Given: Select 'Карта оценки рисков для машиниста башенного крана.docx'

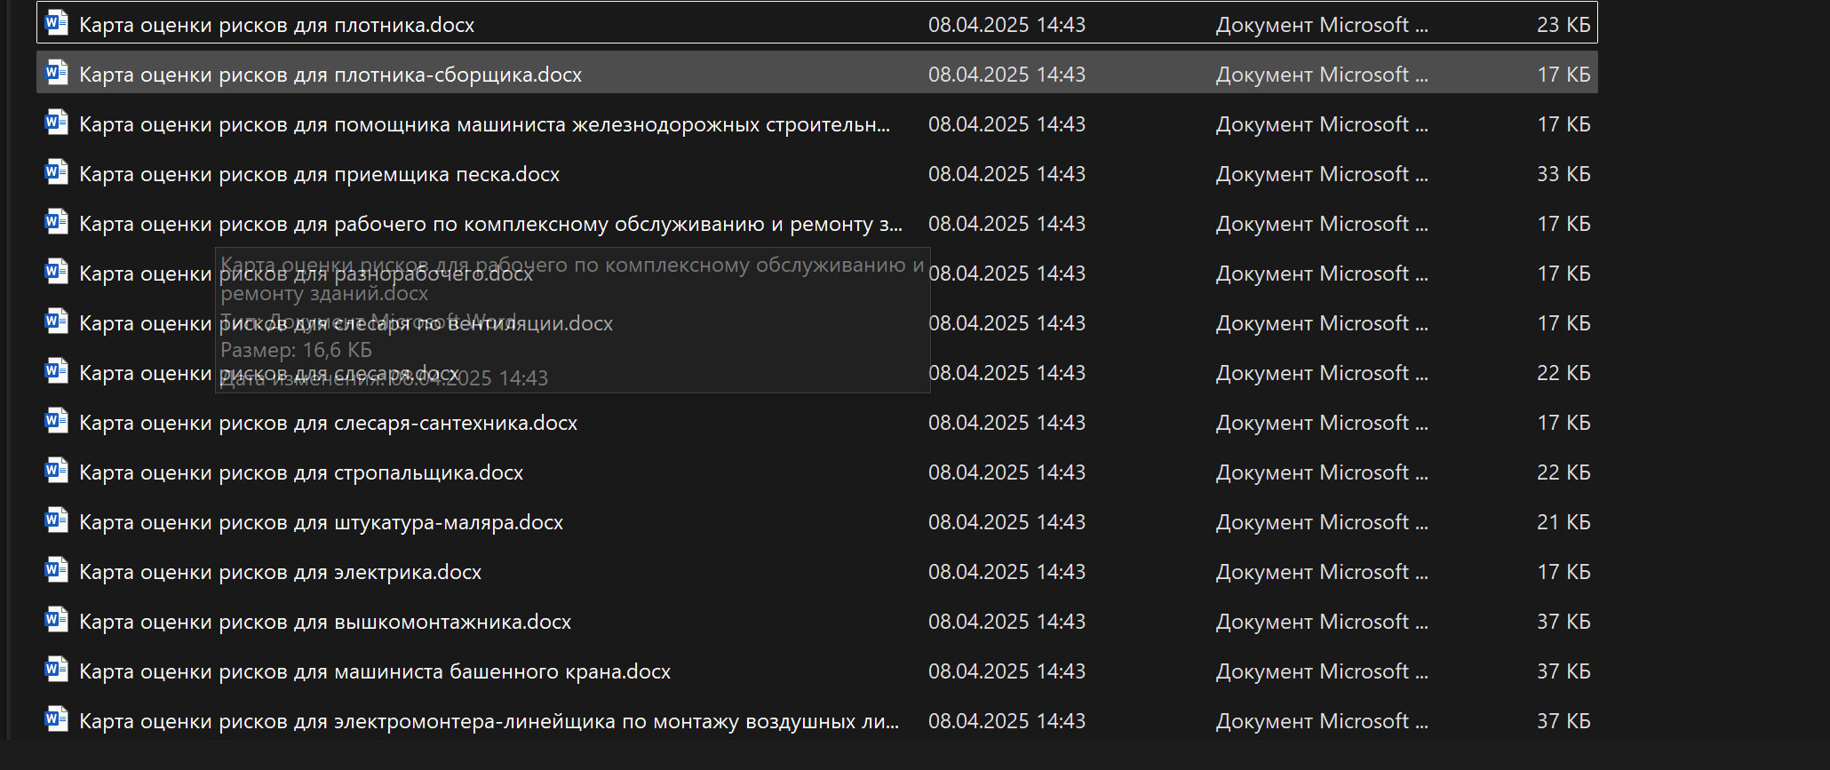Looking at the screenshot, I should click(x=375, y=671).
